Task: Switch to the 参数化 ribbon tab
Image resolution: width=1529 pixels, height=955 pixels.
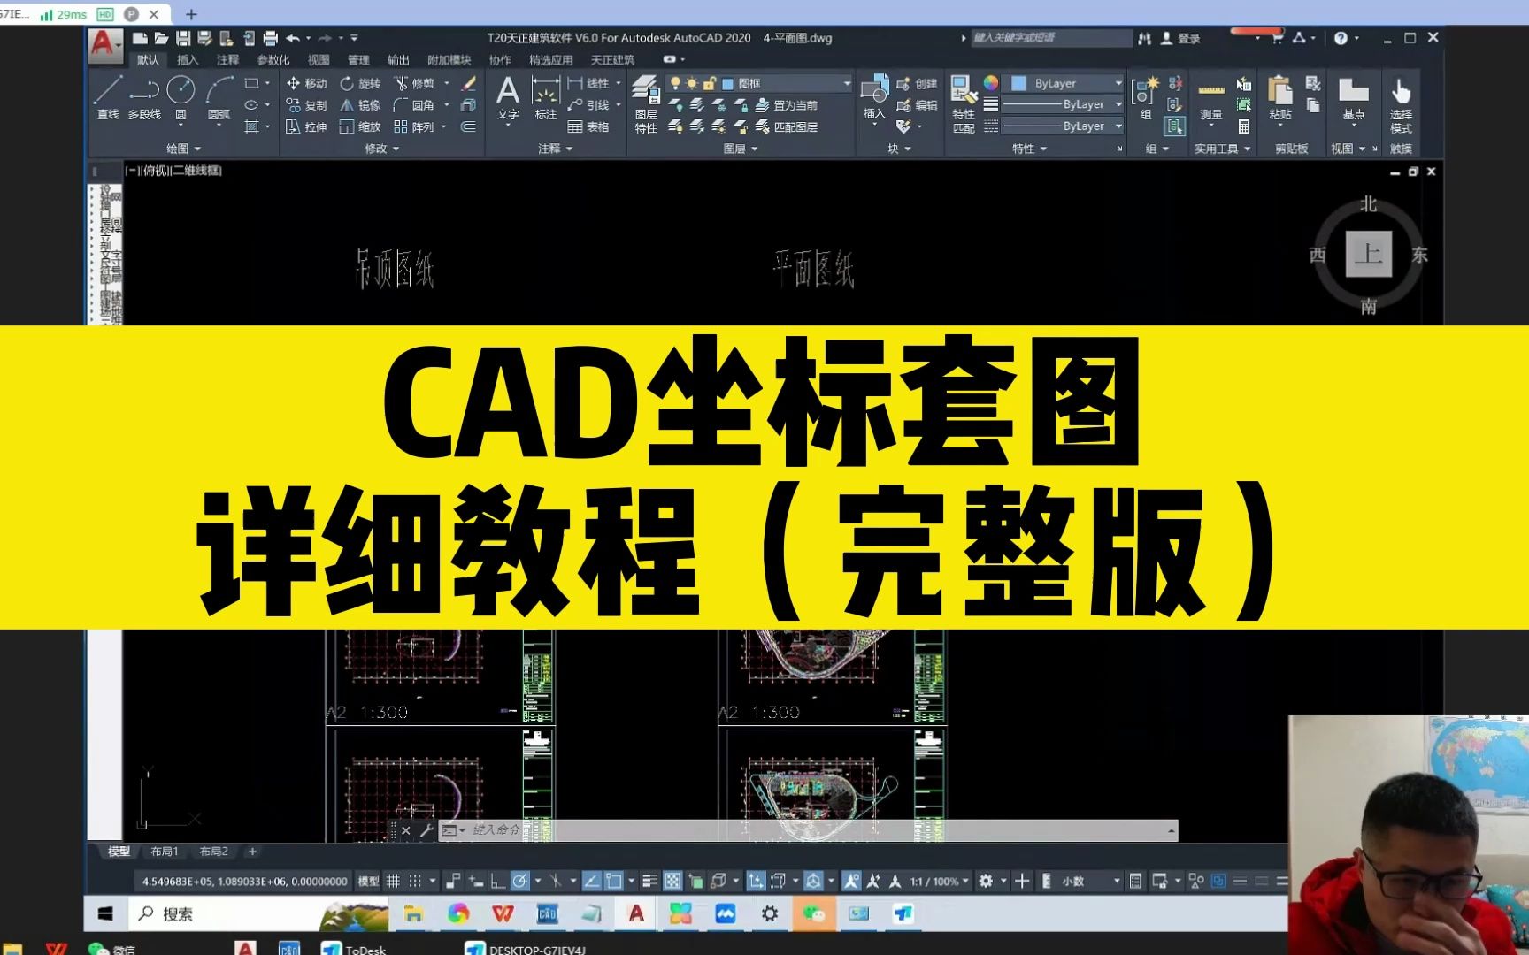Action: 273,60
